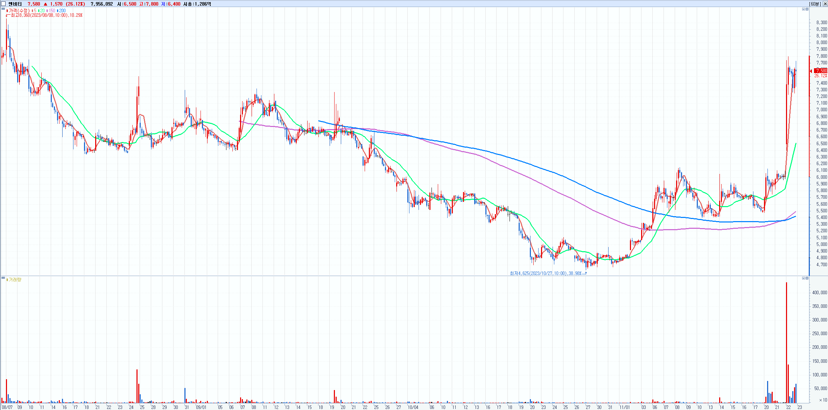Minimize the volume (거래량) pane
The width and height of the screenshot is (828, 410).
tap(803, 278)
